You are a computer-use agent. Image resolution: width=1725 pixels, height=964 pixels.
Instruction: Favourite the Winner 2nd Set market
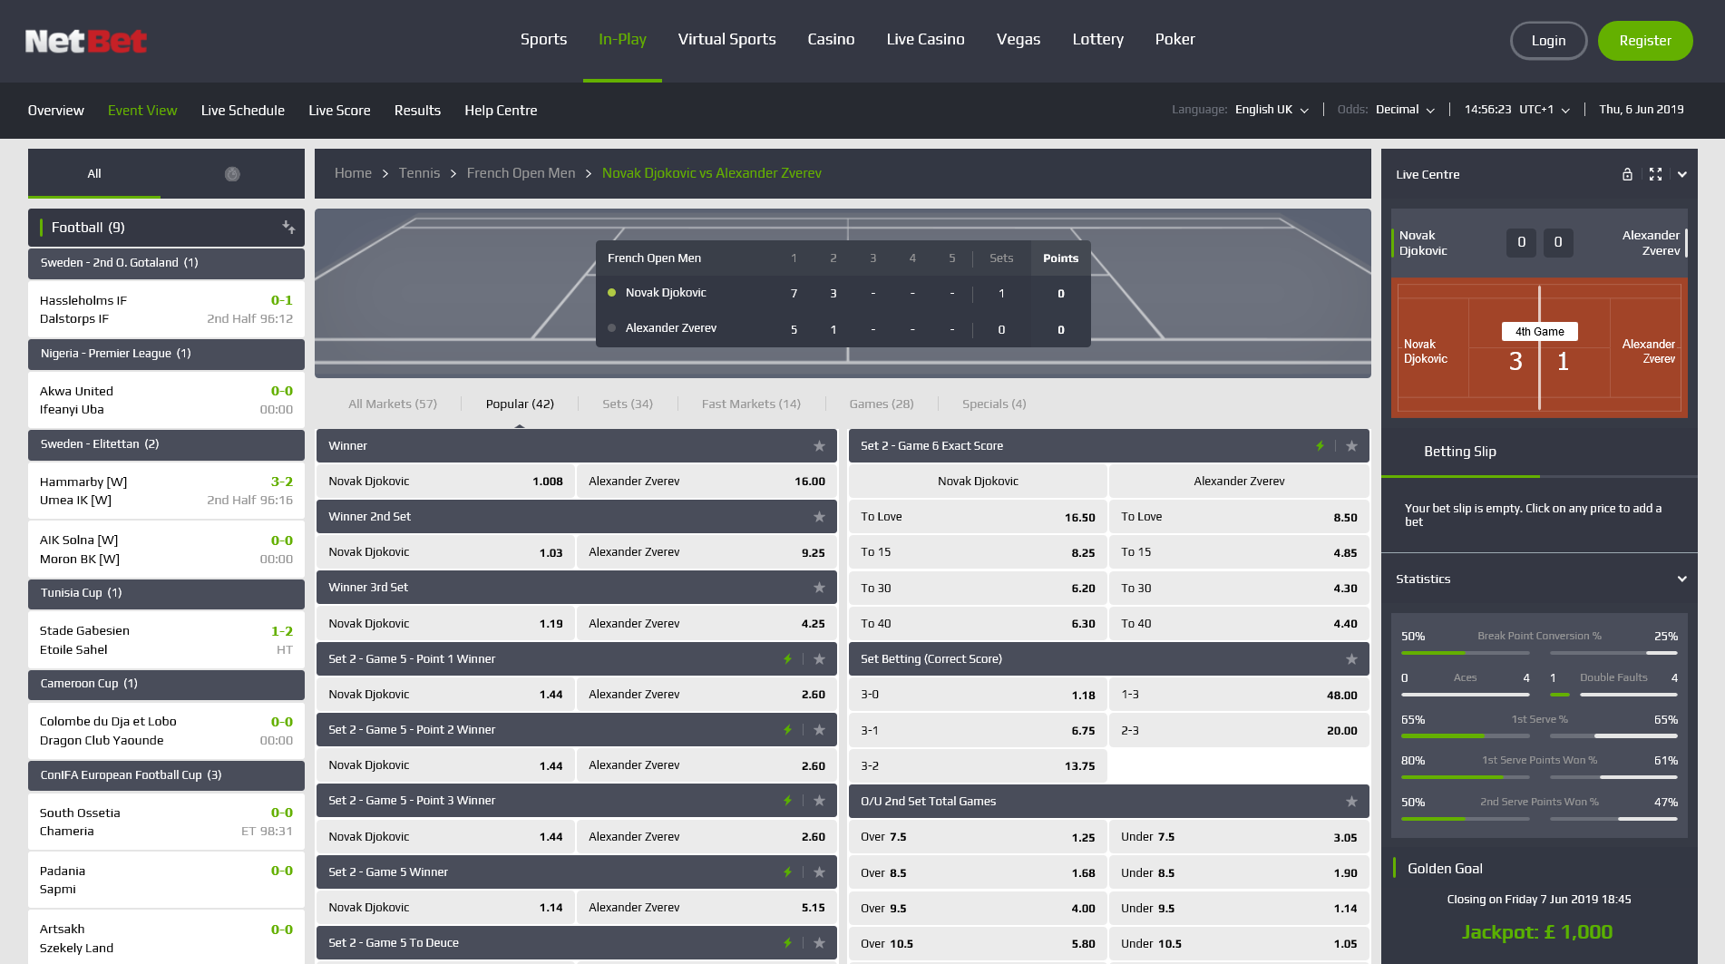pos(819,517)
